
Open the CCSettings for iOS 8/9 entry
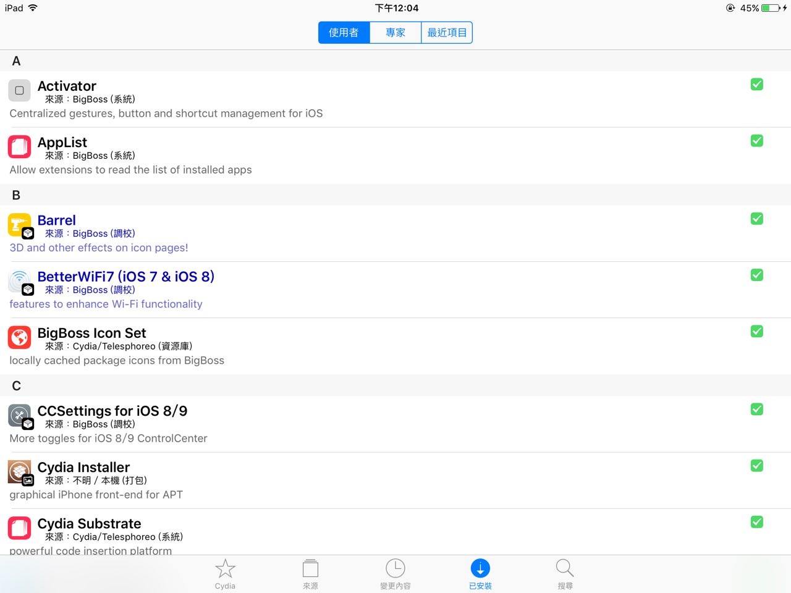click(112, 411)
